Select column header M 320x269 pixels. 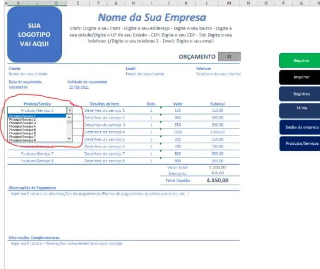[x=229, y=3]
